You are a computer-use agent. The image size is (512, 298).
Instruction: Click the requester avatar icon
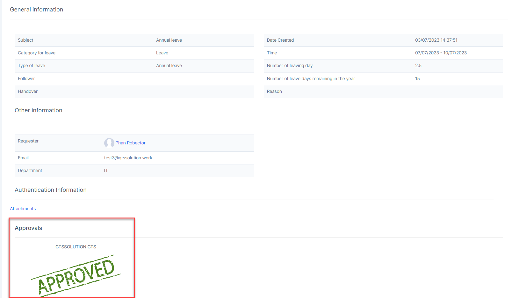click(109, 143)
